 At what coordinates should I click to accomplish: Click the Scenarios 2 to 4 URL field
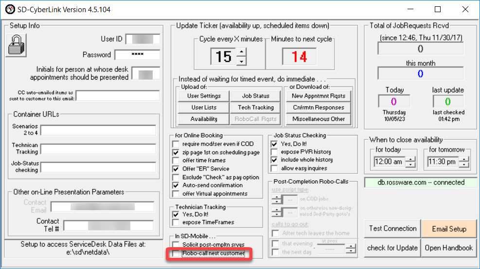coord(98,130)
